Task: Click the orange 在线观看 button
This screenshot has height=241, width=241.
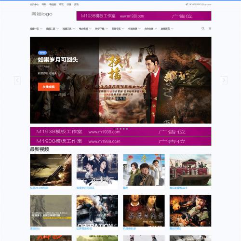Action: 49,87
